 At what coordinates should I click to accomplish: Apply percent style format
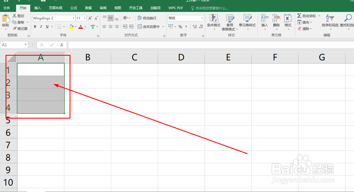180,27
